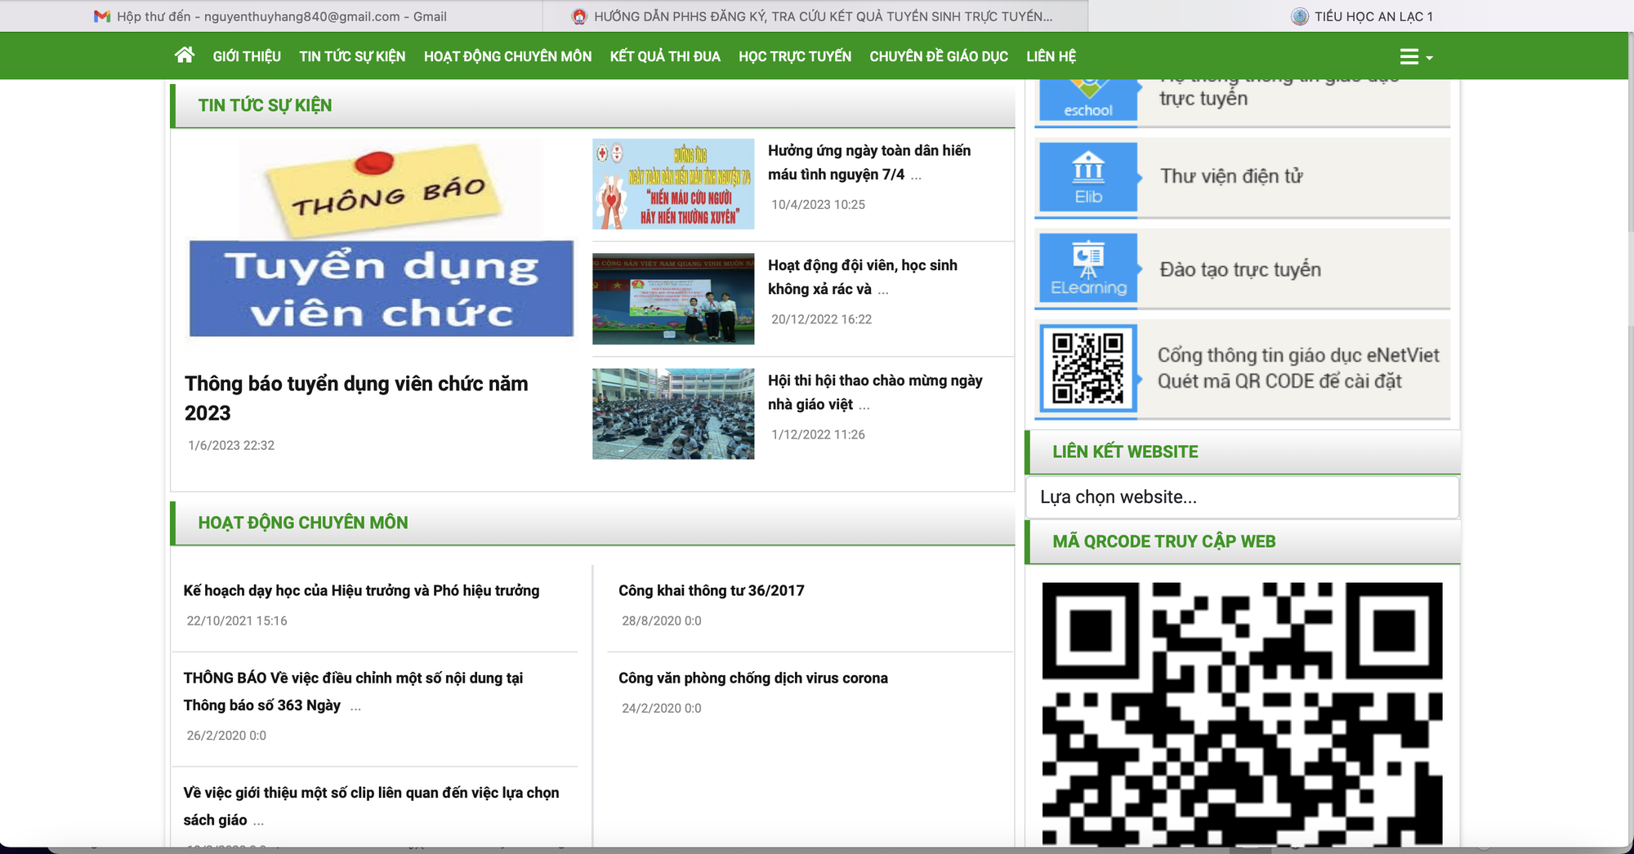Select the eNetViet QR code icon
The image size is (1634, 854).
coord(1088,368)
